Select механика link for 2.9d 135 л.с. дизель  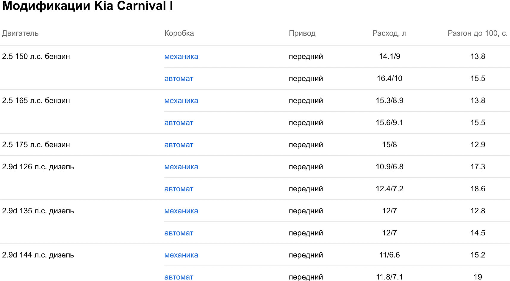[x=181, y=211]
